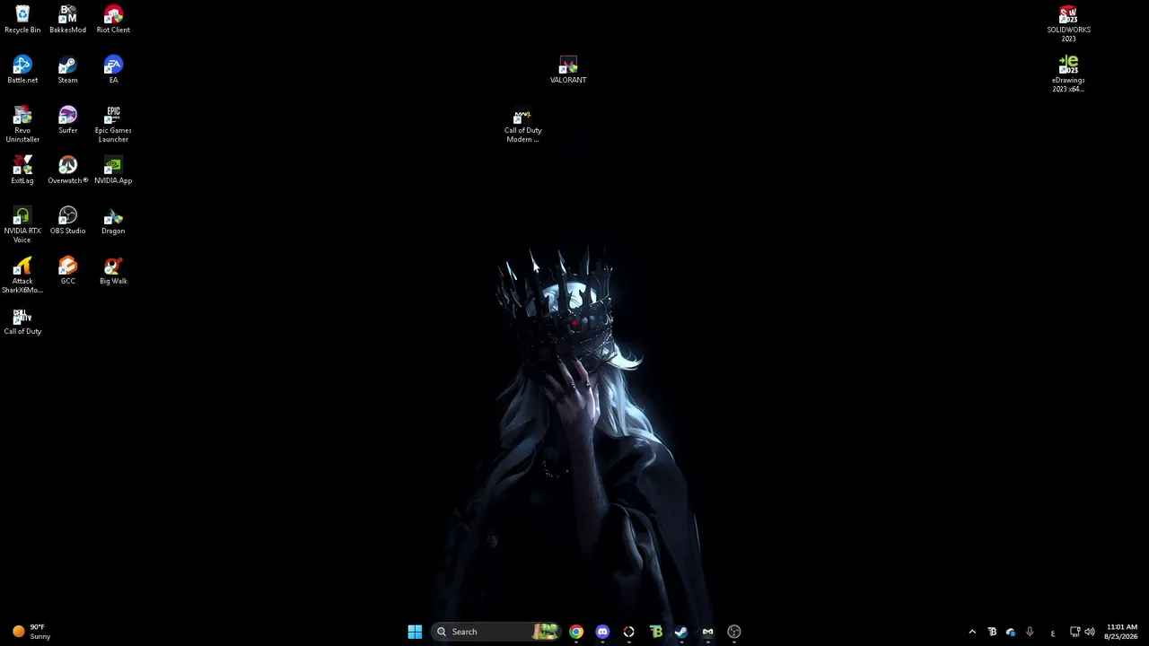Click the taskbar Search box
Image resolution: width=1149 pixels, height=646 pixels.
click(496, 632)
